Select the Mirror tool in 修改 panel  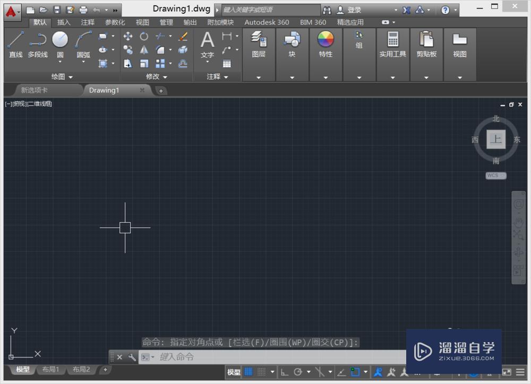click(144, 50)
